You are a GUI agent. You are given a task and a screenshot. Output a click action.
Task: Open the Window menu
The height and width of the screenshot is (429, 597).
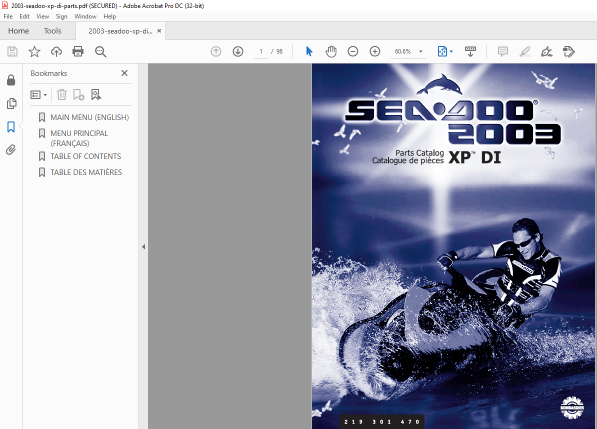pyautogui.click(x=85, y=16)
